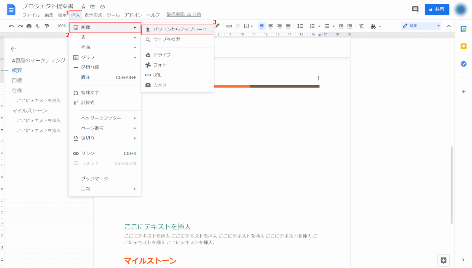Open the 編集 mode dropdown
The width and height of the screenshot is (472, 268).
click(x=421, y=26)
